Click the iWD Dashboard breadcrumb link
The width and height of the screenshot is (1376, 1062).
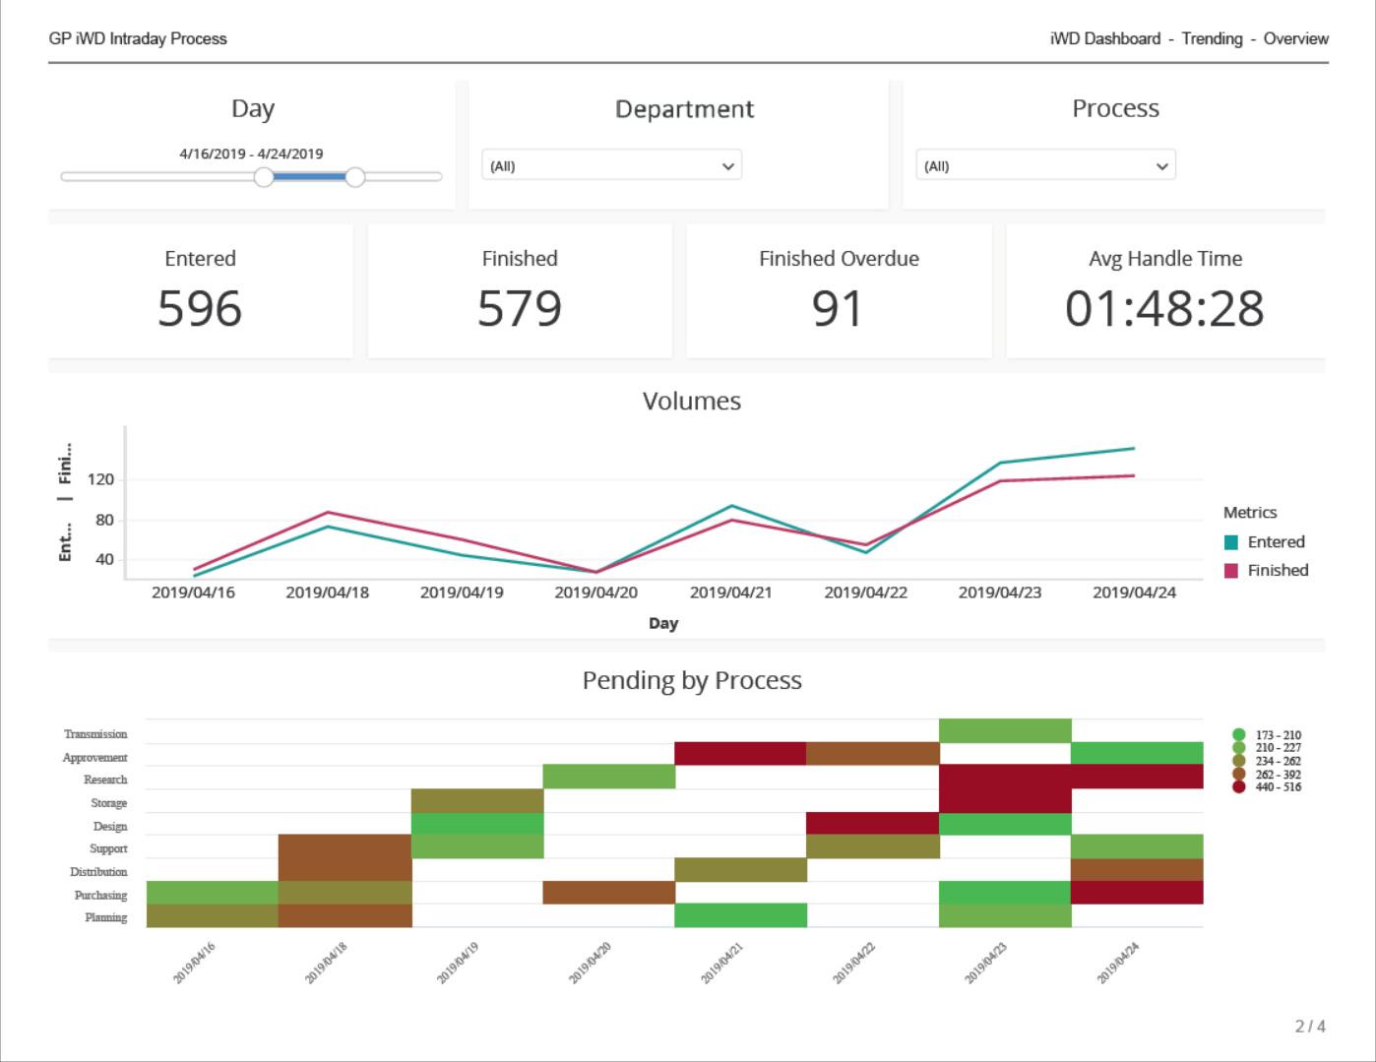pyautogui.click(x=1104, y=38)
